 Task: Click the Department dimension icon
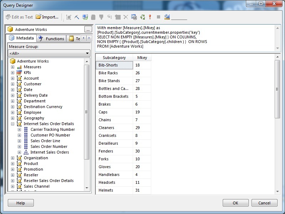point(19,101)
